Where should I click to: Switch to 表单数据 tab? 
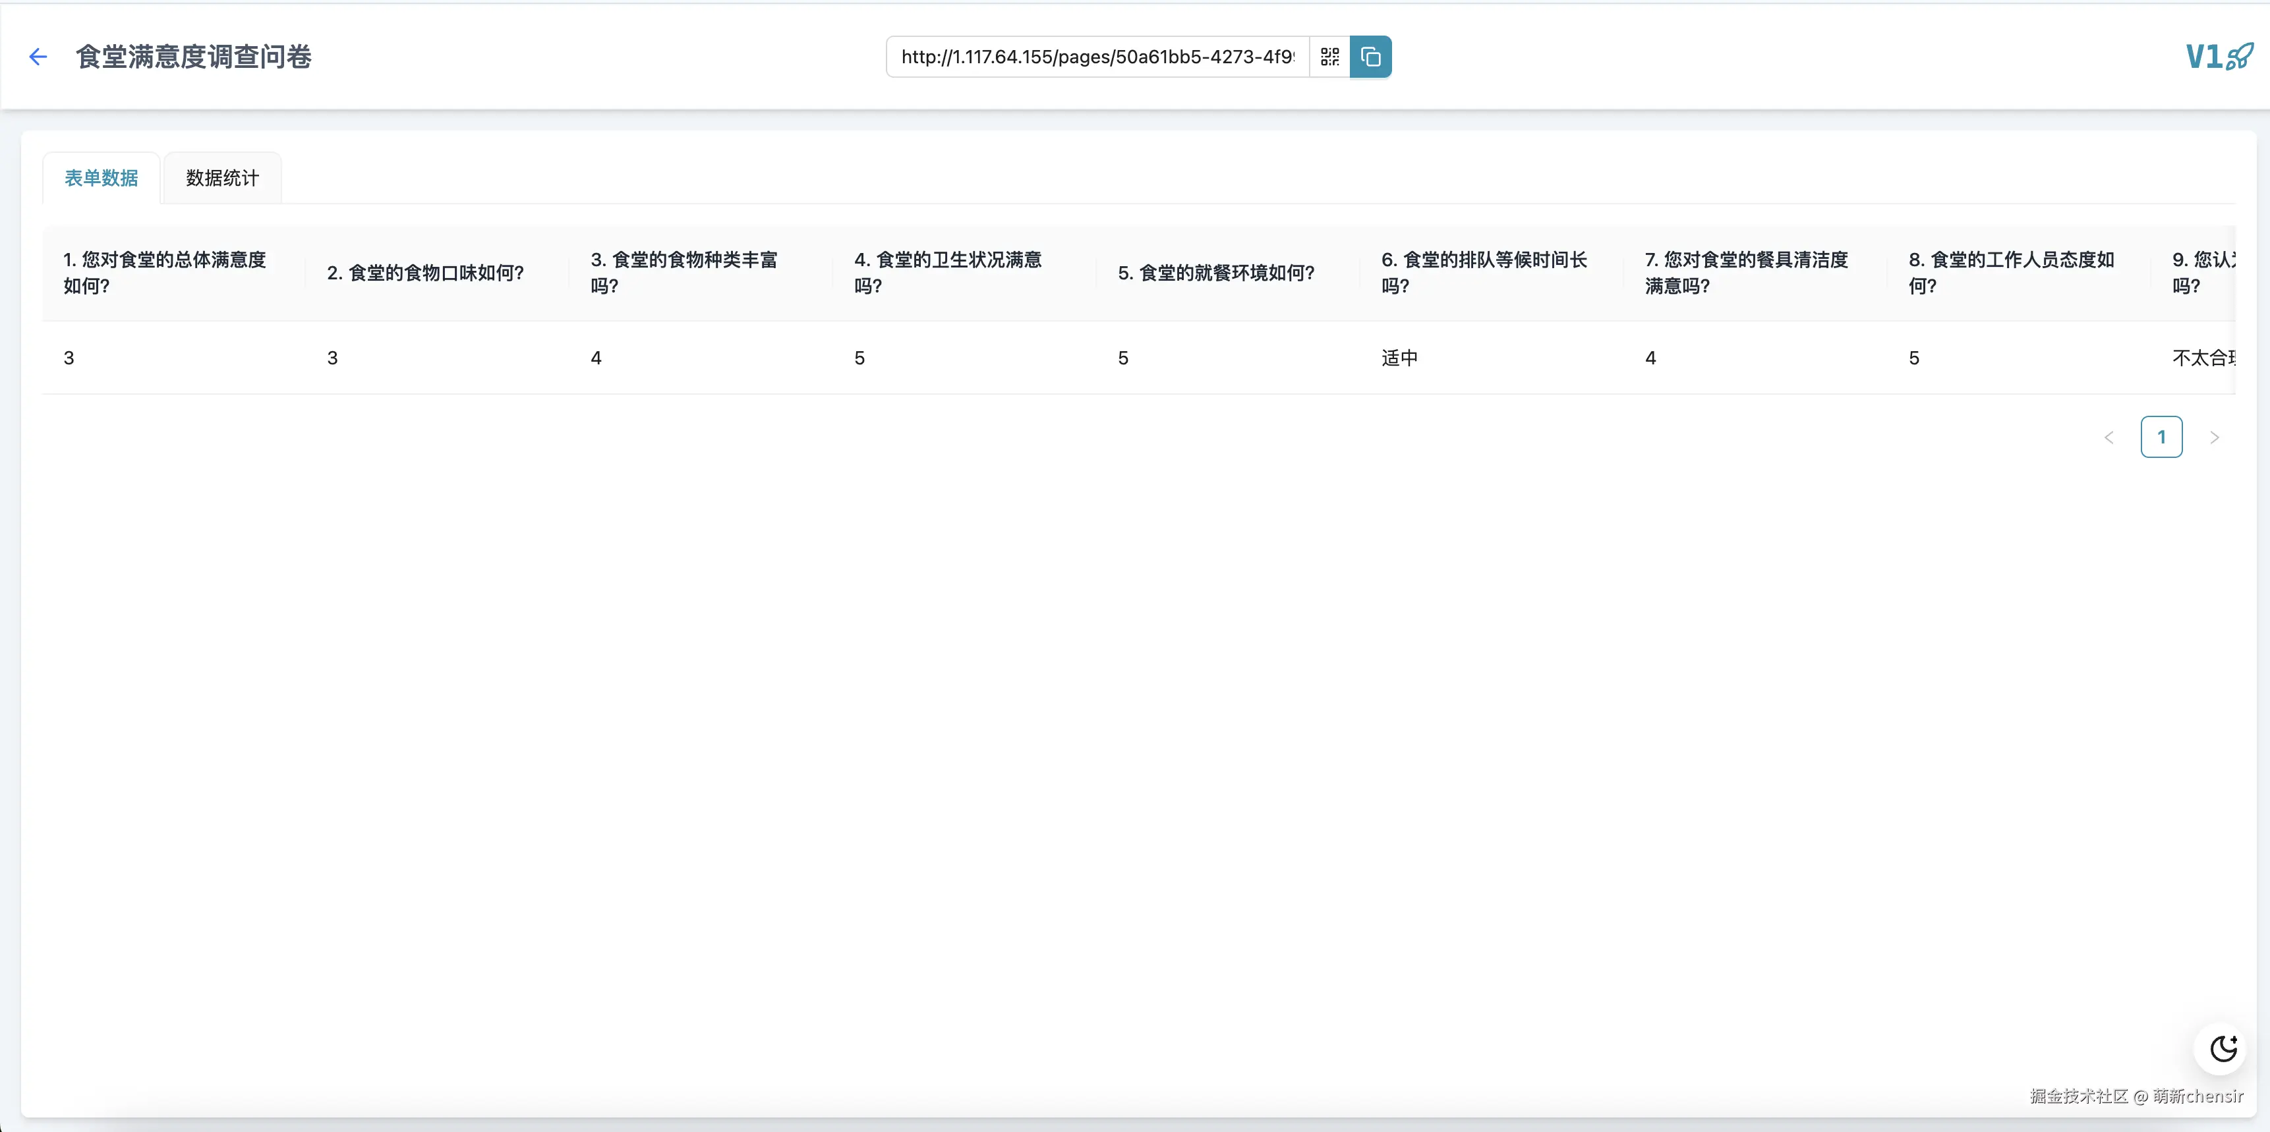click(x=102, y=178)
